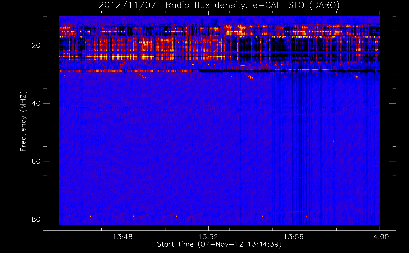This screenshot has width=409, height=253.
Task: Click the '60' frequency tick label
Action: (36, 161)
